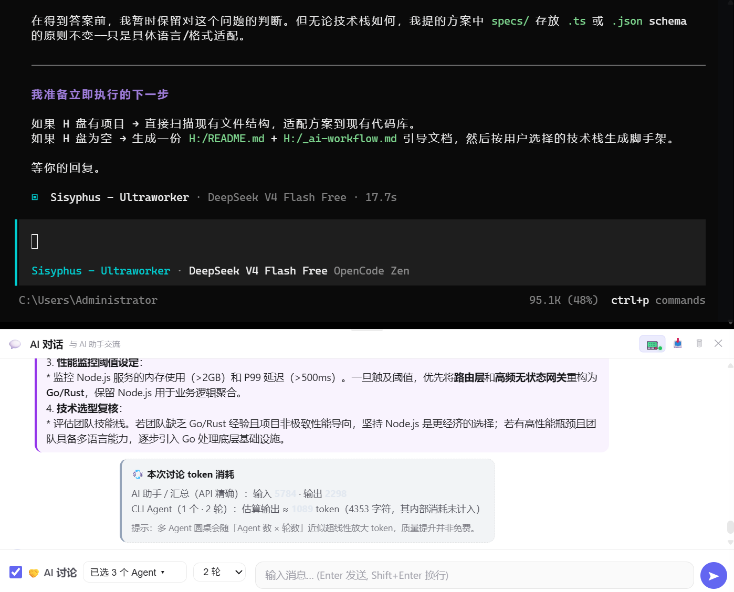The width and height of the screenshot is (734, 592).
Task: Close the AI 对话 panel
Action: (x=718, y=343)
